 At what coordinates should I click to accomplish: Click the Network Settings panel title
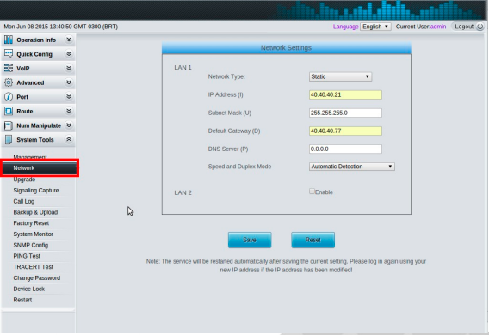tap(286, 48)
